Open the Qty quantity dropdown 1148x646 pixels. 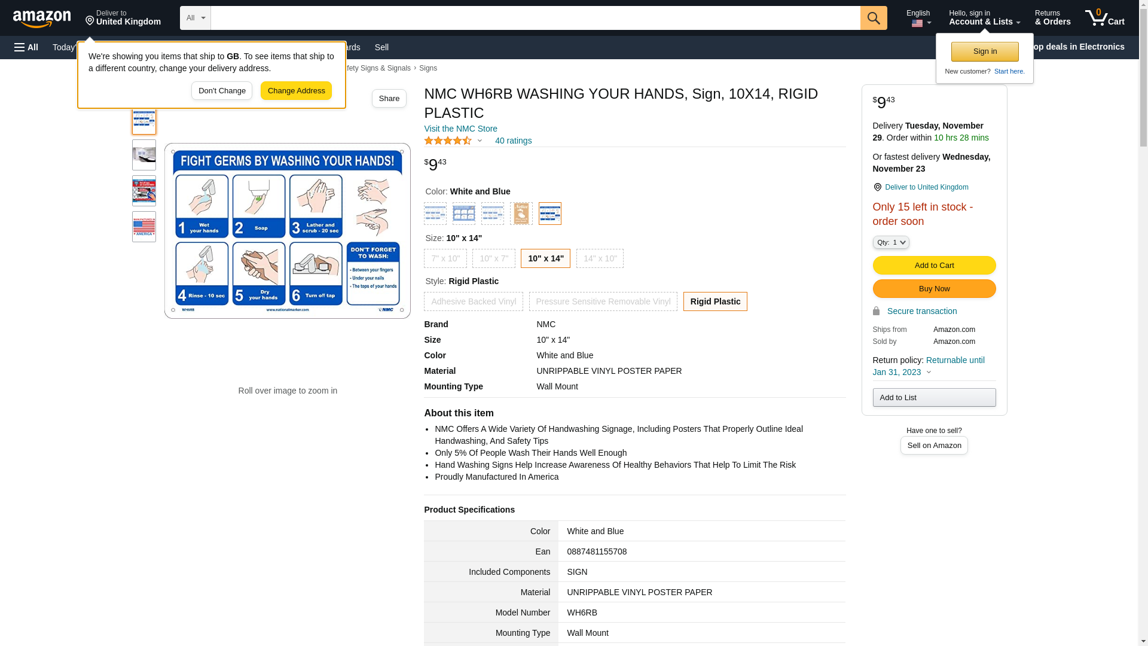click(x=890, y=242)
